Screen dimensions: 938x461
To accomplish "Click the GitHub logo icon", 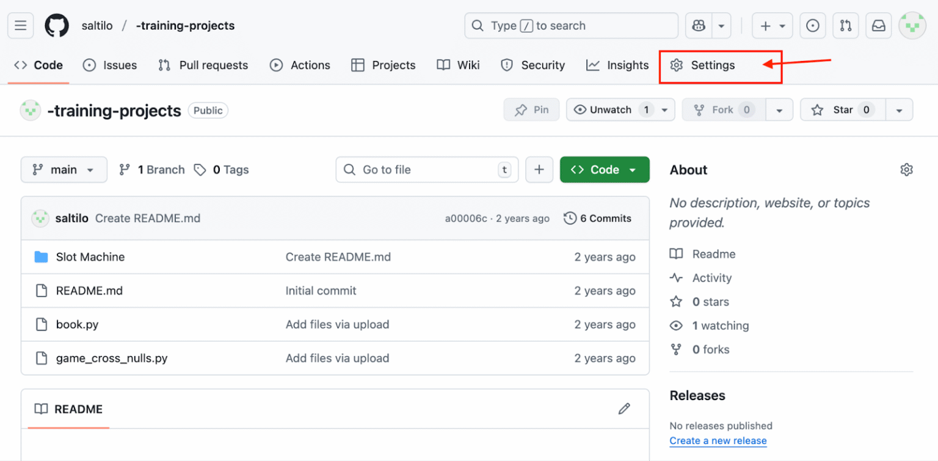I will pyautogui.click(x=57, y=26).
